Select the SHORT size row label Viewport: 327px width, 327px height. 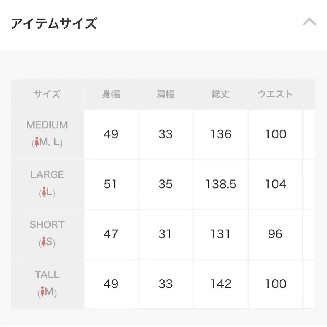[x=47, y=225]
